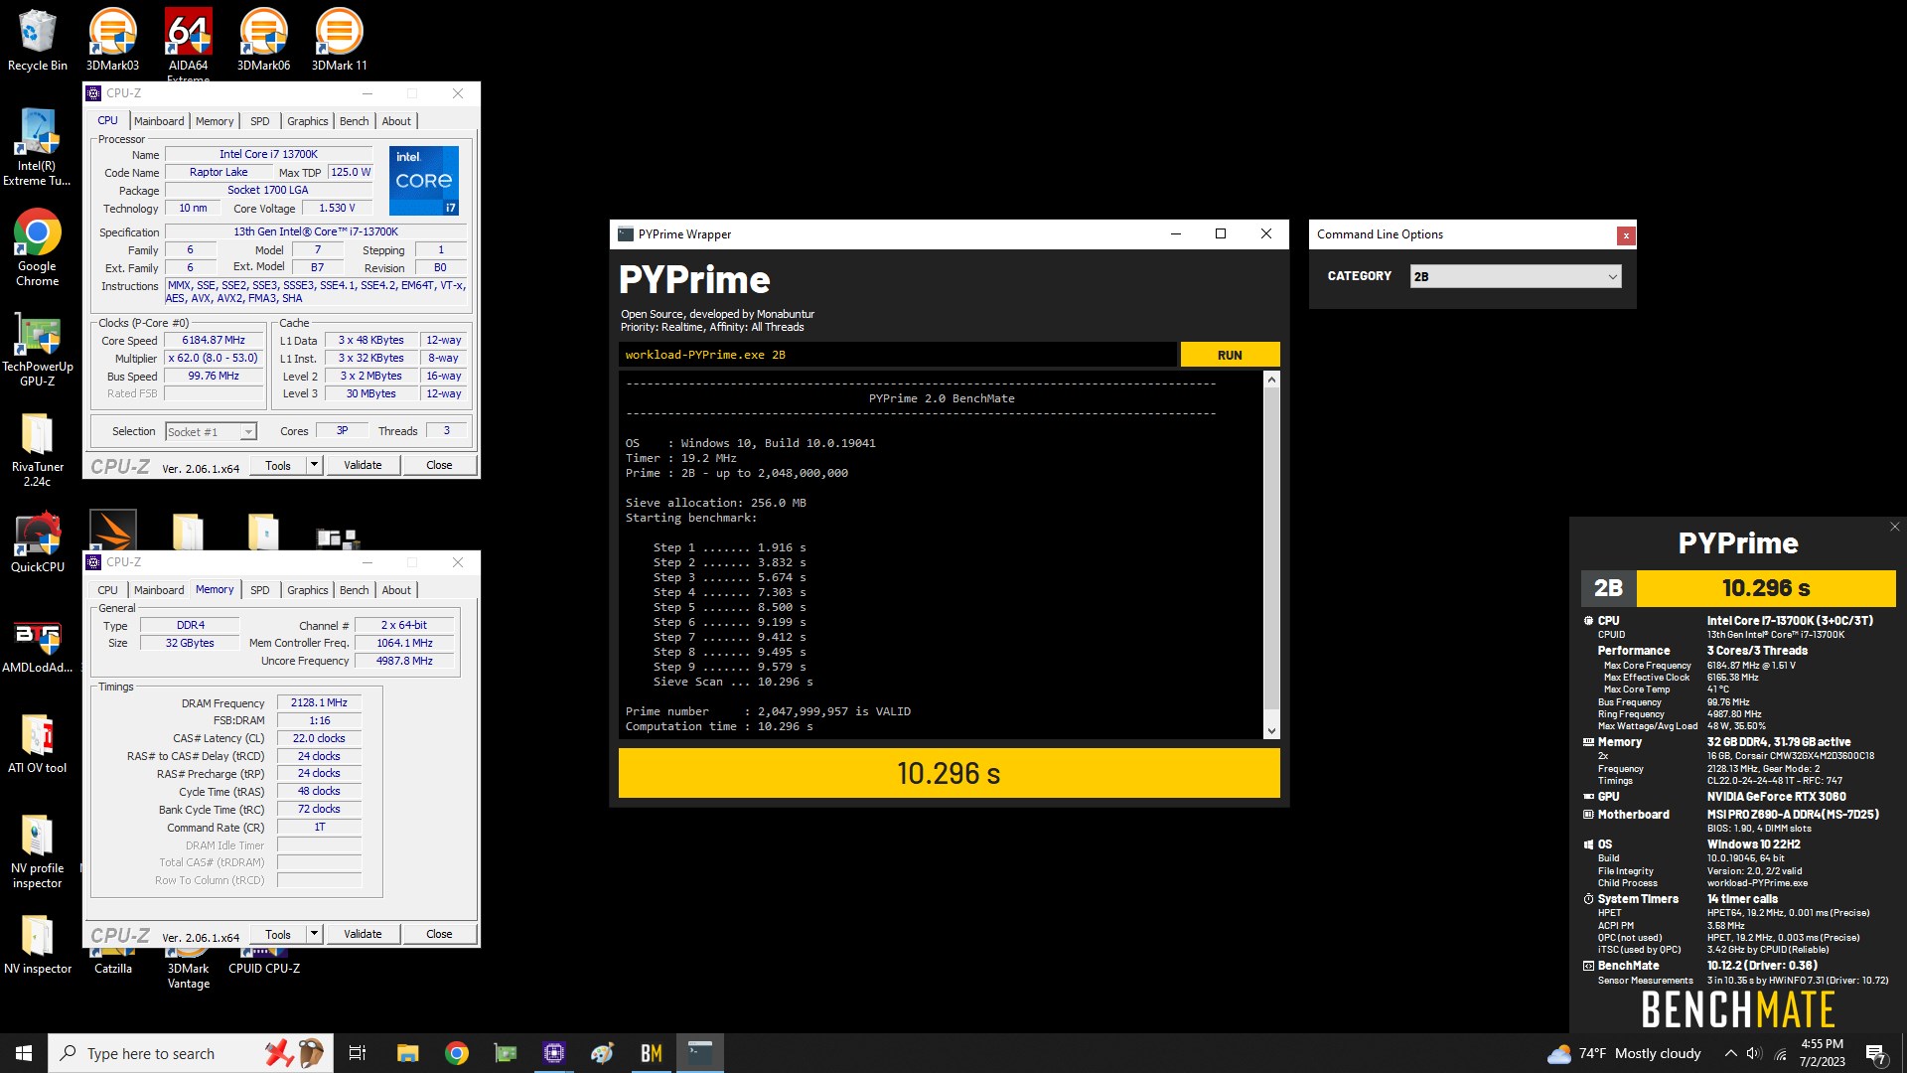Image resolution: width=1907 pixels, height=1073 pixels.
Task: Open Intel Extreme Tuning desktop shortcut
Action: coord(37,146)
